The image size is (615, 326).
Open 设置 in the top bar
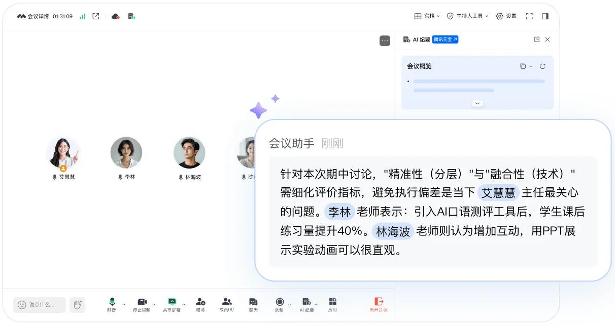(506, 16)
